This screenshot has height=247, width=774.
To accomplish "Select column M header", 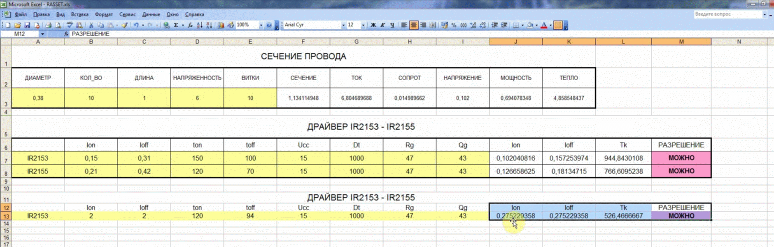I will 681,42.
